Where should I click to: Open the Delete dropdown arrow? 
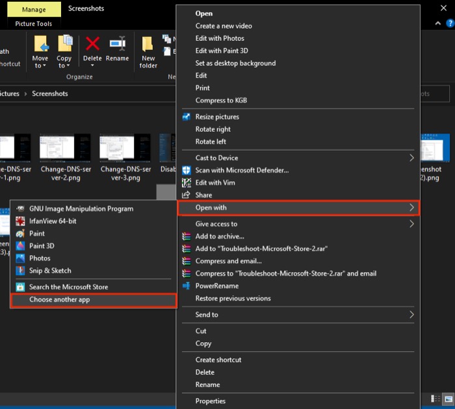(x=92, y=66)
